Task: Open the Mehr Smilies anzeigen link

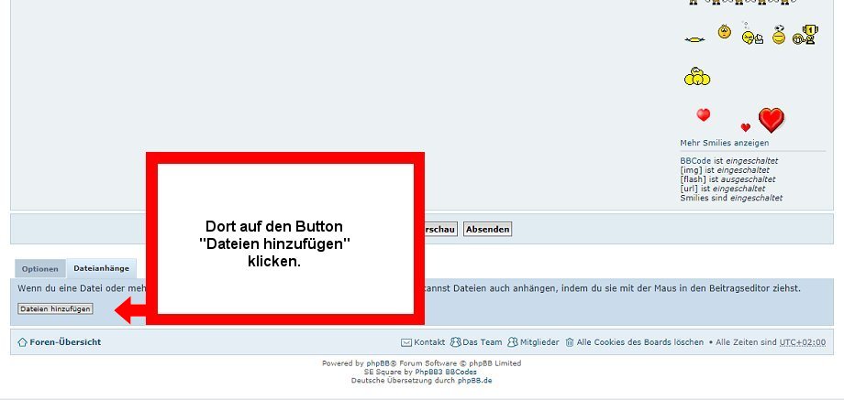Action: pos(724,143)
